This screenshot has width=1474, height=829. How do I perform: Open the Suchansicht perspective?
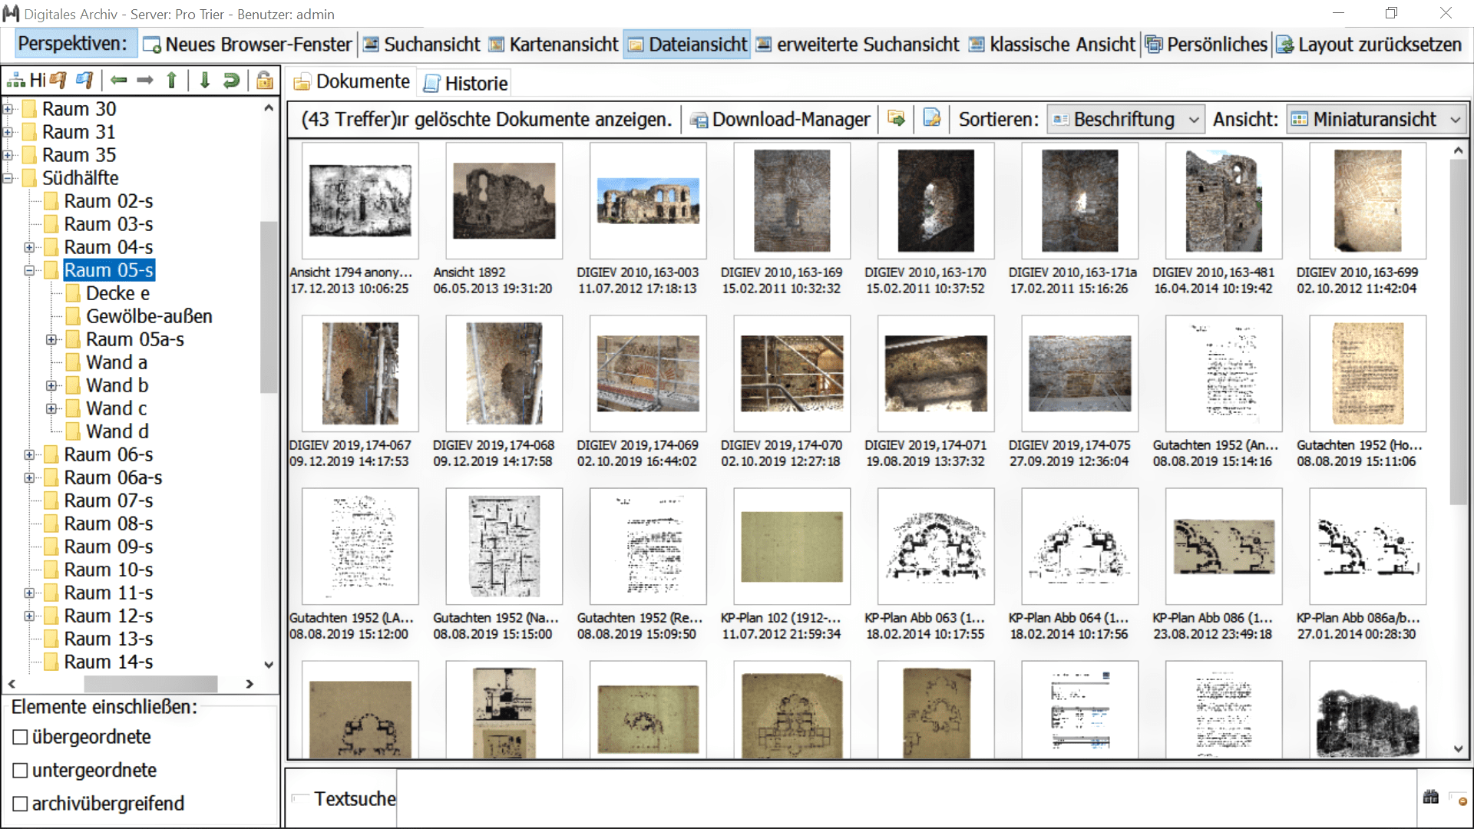pos(421,45)
